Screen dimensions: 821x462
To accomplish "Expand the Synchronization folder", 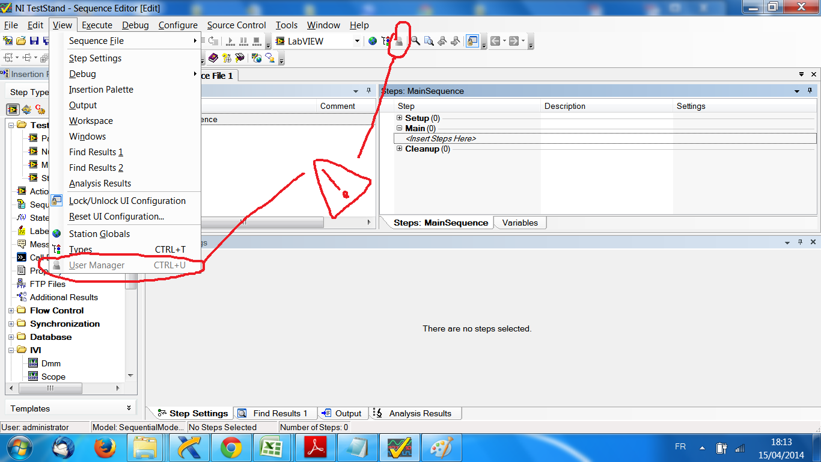I will point(11,324).
